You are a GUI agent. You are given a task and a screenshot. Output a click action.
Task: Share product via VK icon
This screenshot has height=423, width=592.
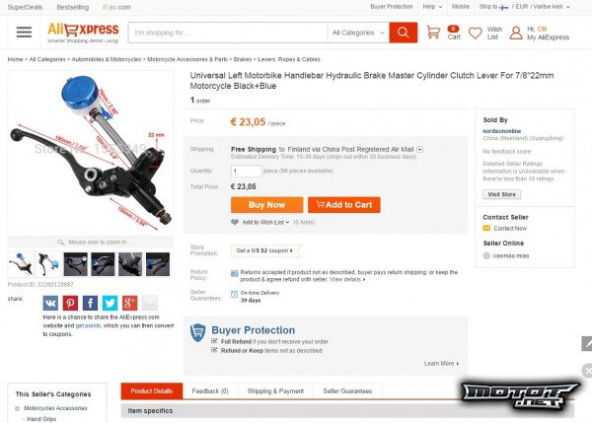coord(50,303)
